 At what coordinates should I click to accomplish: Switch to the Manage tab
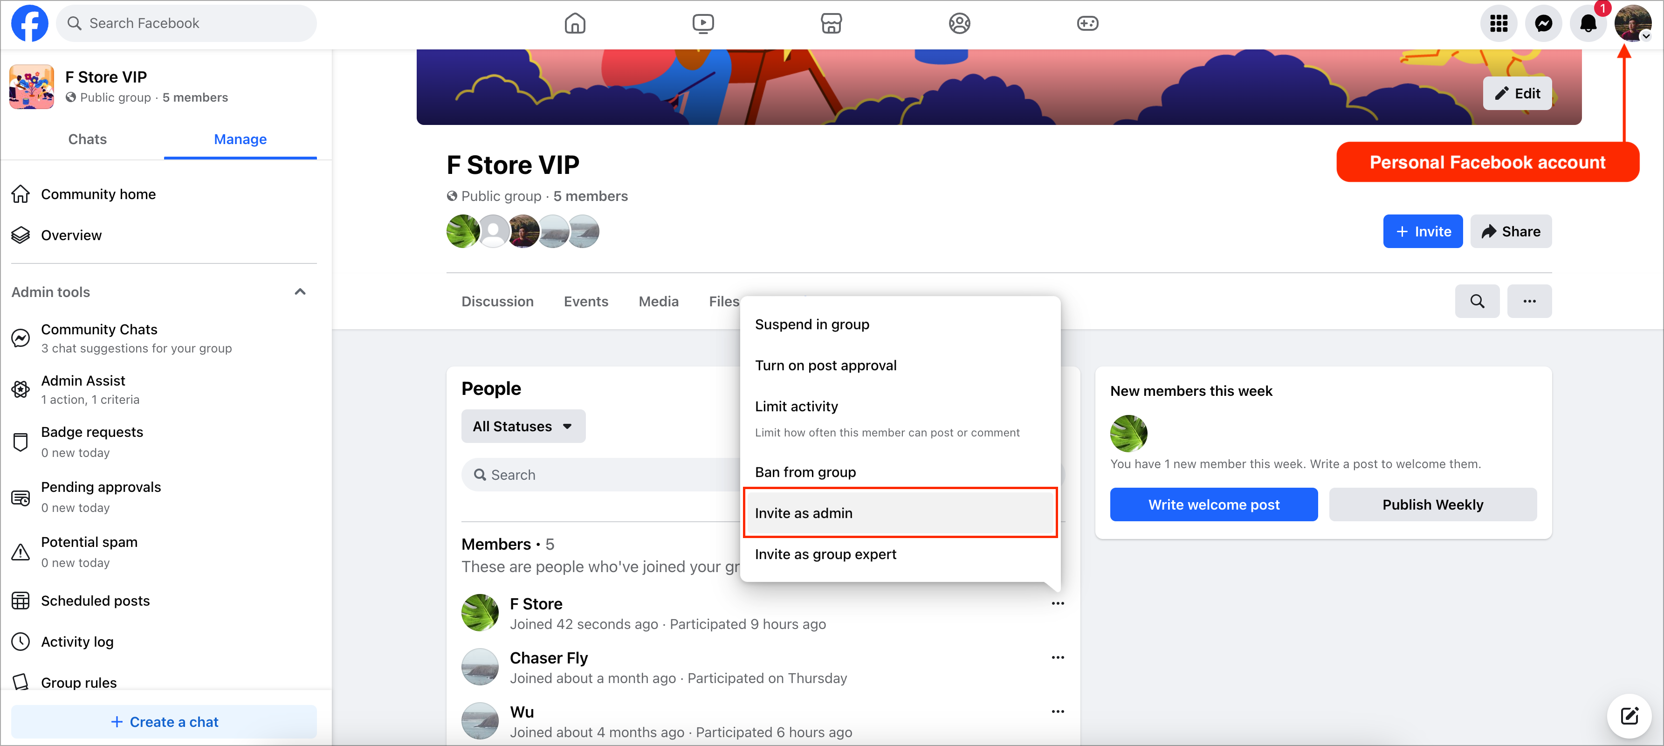tap(241, 139)
